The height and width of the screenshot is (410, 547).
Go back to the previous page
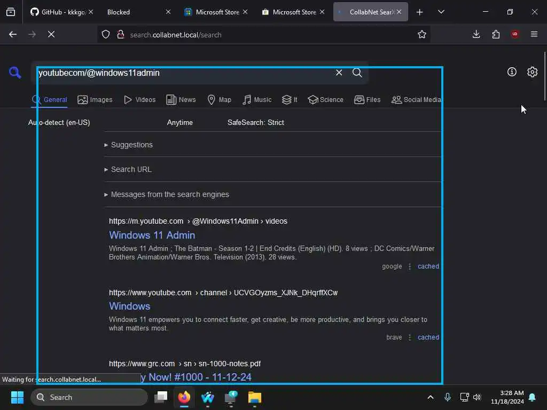[13, 34]
